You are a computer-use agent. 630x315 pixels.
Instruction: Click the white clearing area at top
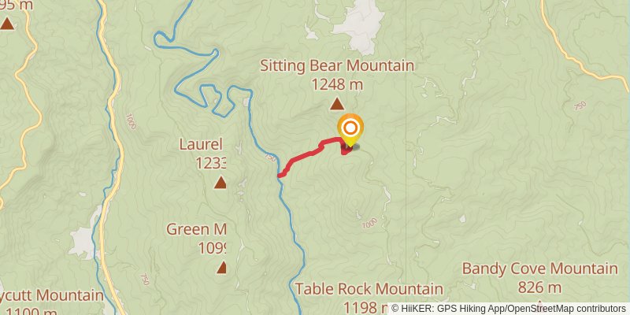[358, 24]
